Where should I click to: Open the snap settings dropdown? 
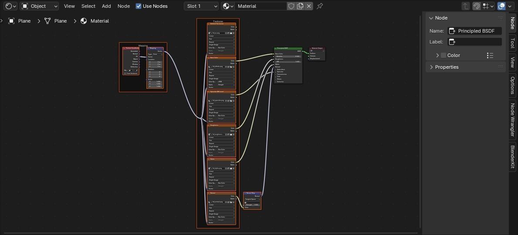tap(488, 6)
